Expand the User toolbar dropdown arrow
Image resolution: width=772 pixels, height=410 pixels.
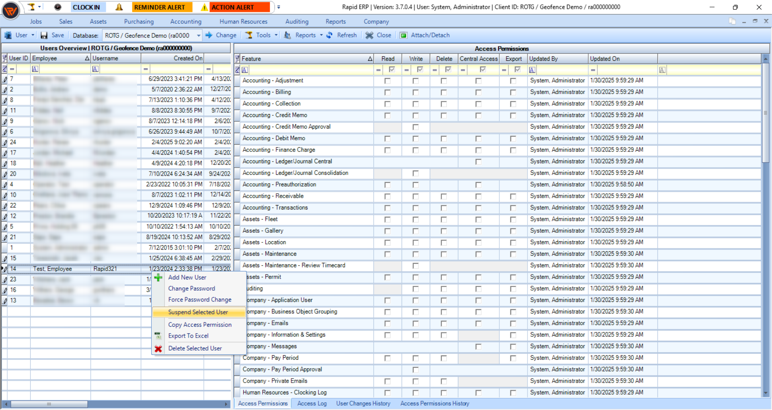(x=33, y=35)
